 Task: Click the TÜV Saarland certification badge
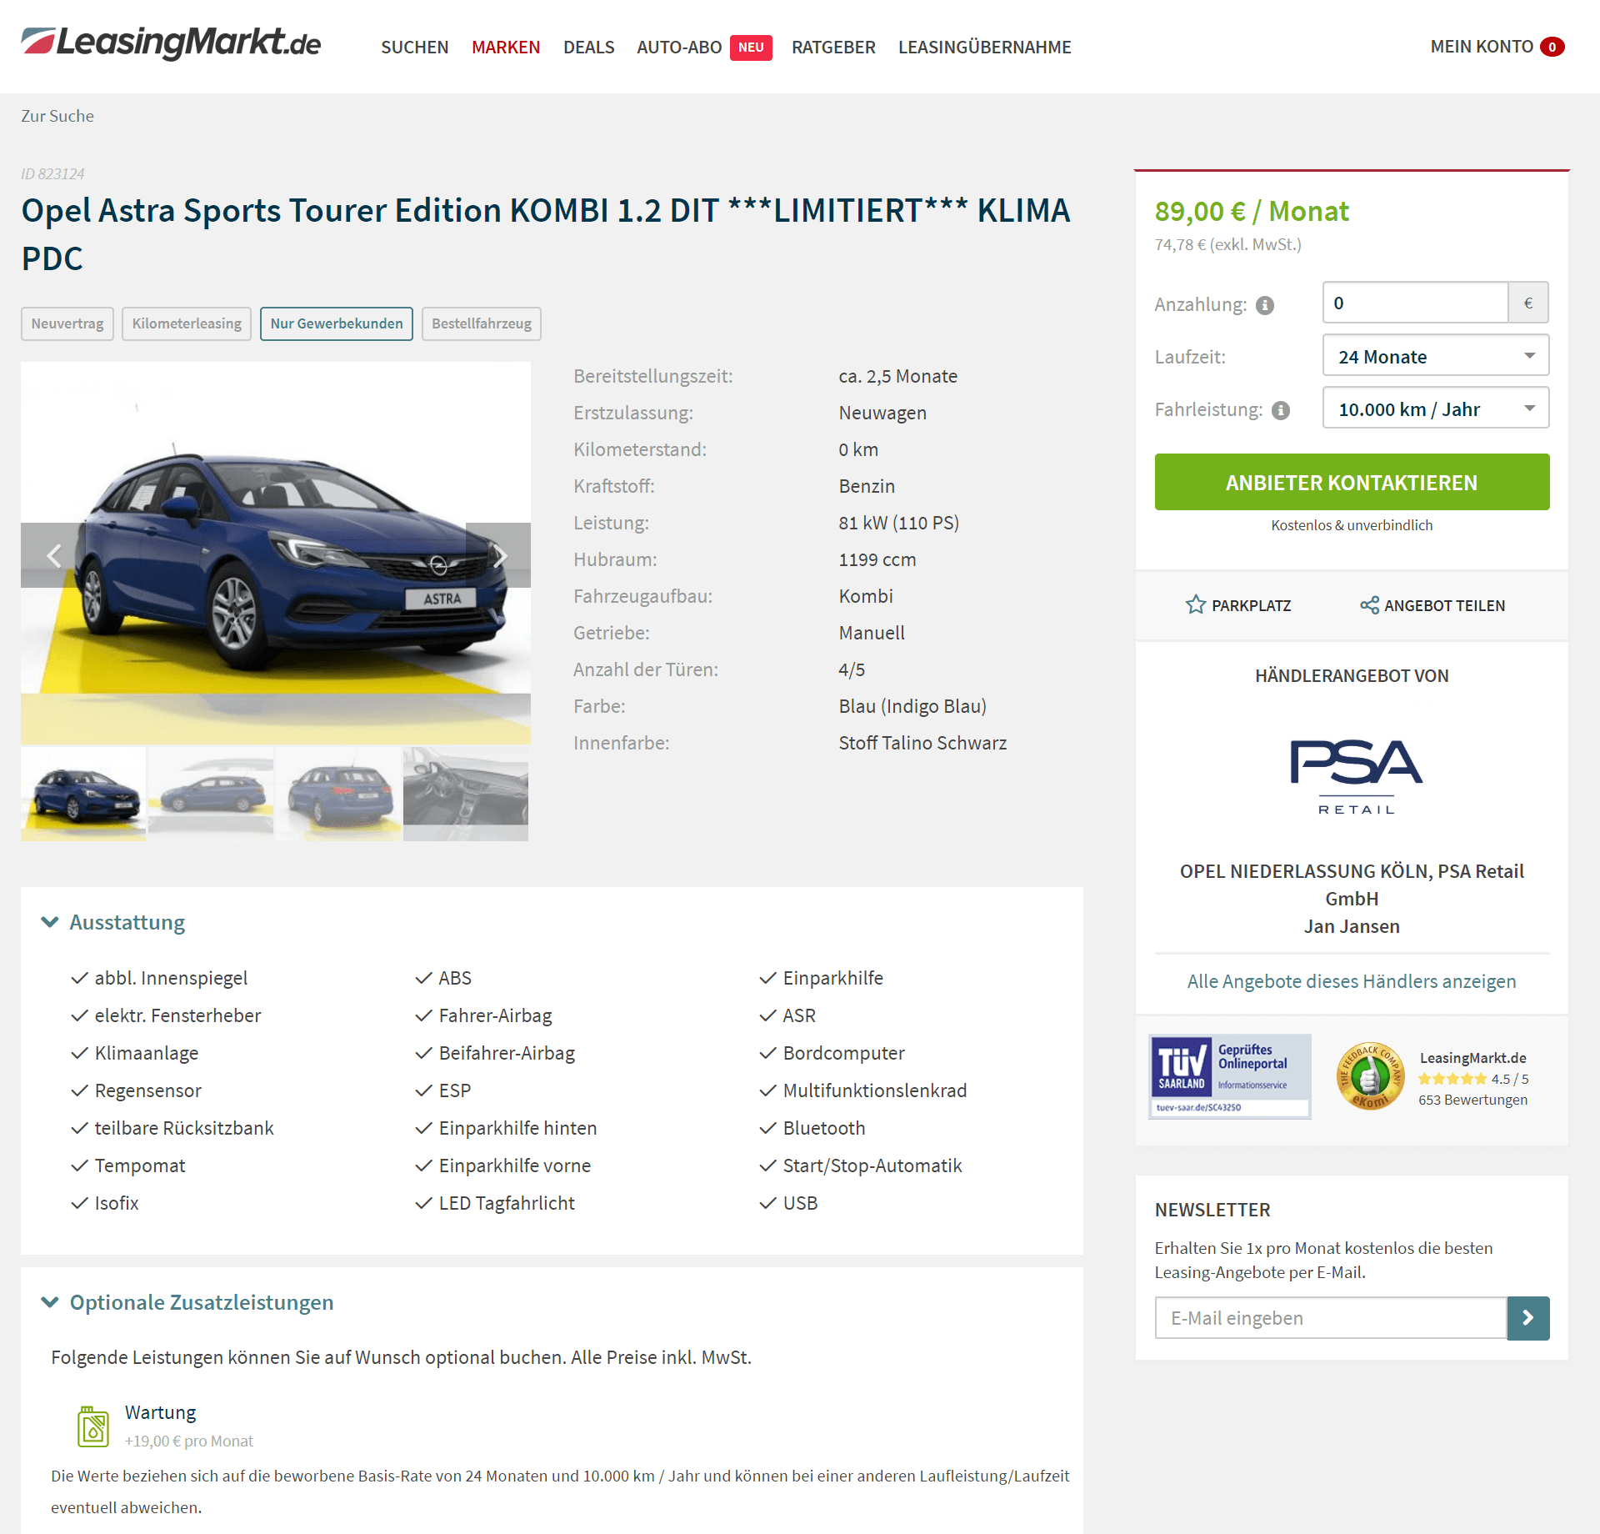[1230, 1076]
